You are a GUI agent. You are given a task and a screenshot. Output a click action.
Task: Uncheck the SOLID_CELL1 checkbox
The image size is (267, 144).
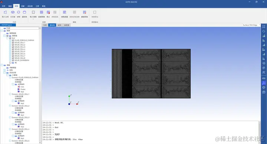[13, 43]
